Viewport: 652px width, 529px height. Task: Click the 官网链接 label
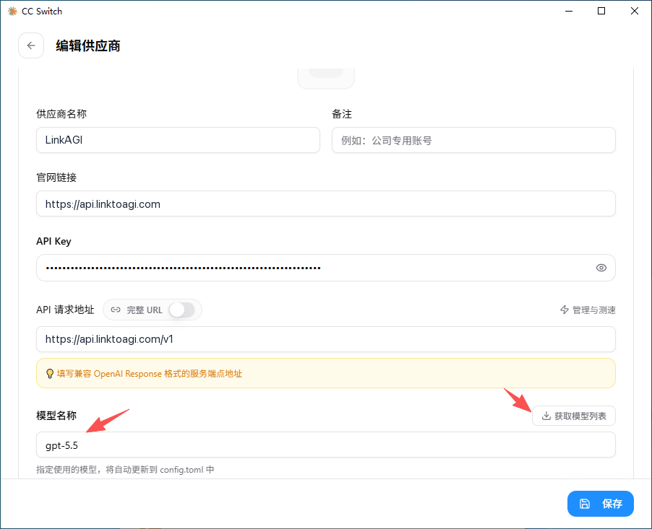pyautogui.click(x=56, y=178)
